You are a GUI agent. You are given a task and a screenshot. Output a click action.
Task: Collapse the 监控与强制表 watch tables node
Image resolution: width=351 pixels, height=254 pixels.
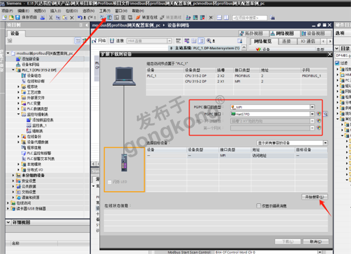tap(19, 114)
